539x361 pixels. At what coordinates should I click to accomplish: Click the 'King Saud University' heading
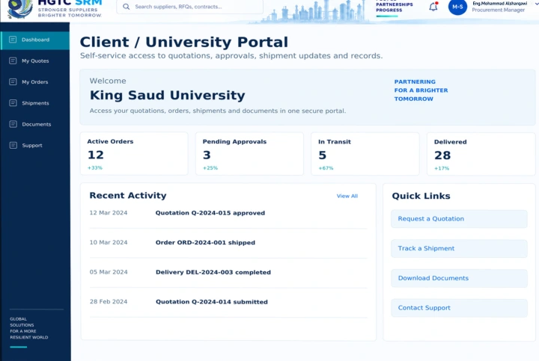[168, 95]
